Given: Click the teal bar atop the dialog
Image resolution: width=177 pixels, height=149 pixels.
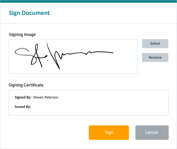Looking at the screenshot, I should [88, 1].
